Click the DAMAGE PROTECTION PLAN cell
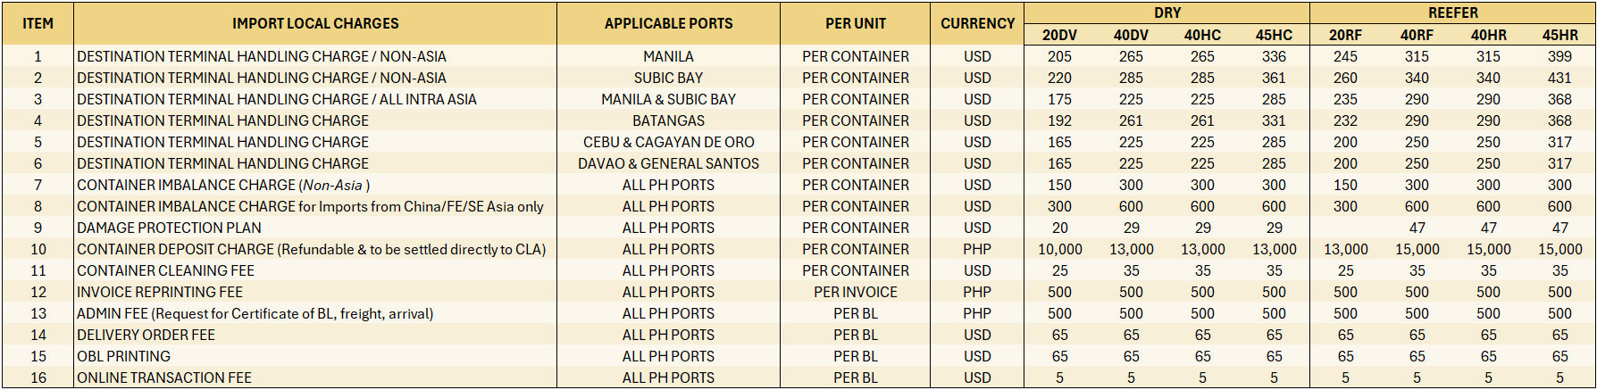1597x390 pixels. [169, 228]
